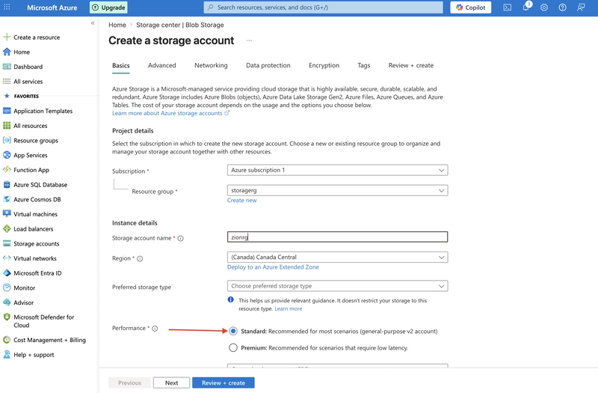This screenshot has height=393, width=598.
Task: Click the Help + support icon
Action: [x=7, y=354]
